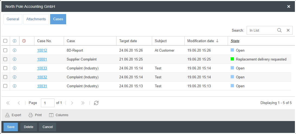Check the box for case 10033
Image resolution: width=296 pixels, height=134 pixels.
point(5,68)
